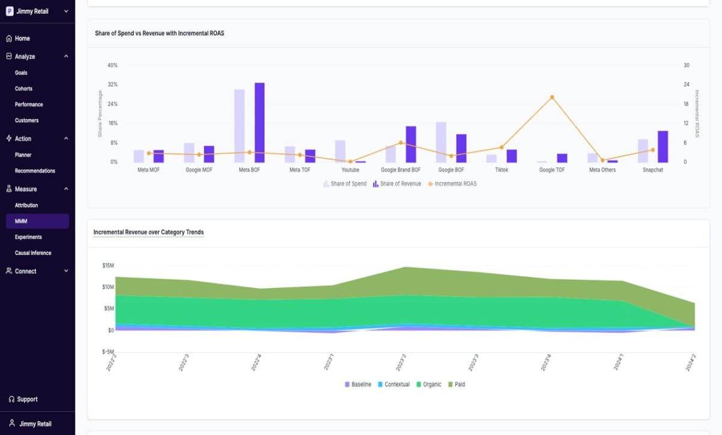This screenshot has height=435, width=722.
Task: Toggle Share of Spend legend series
Action: point(345,184)
